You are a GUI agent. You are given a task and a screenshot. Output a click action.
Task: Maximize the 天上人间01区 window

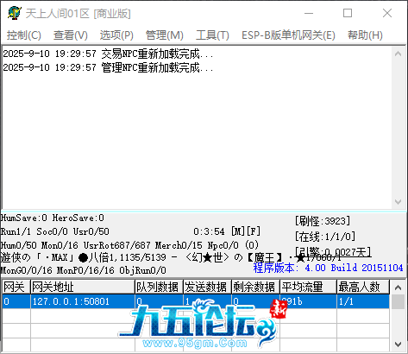click(x=348, y=13)
